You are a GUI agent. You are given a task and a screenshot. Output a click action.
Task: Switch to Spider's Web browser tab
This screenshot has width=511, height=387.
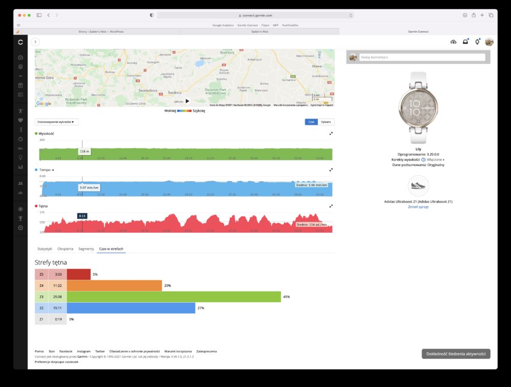click(260, 32)
